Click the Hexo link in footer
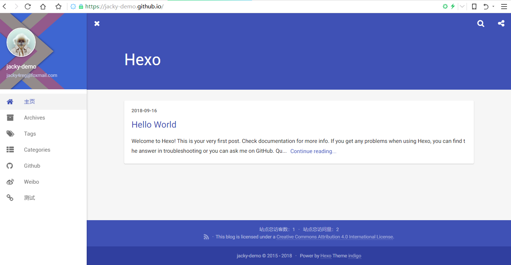Image resolution: width=511 pixels, height=265 pixels. click(x=326, y=256)
